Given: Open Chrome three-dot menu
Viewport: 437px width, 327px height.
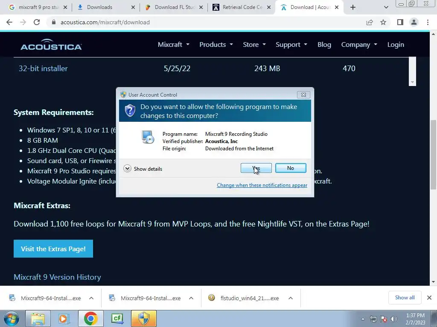Looking at the screenshot, I should (x=428, y=22).
